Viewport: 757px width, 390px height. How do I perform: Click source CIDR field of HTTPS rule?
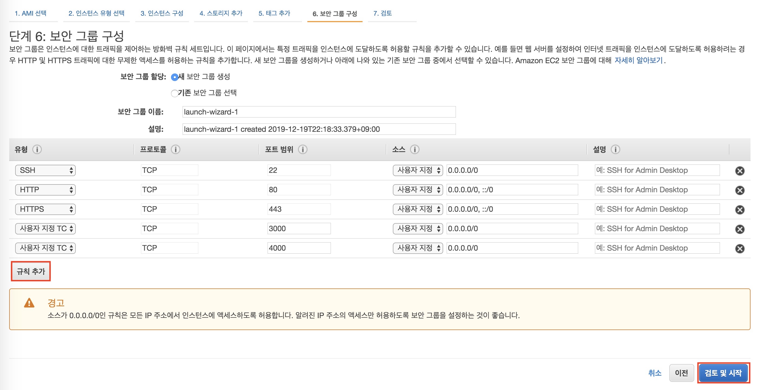pos(512,209)
